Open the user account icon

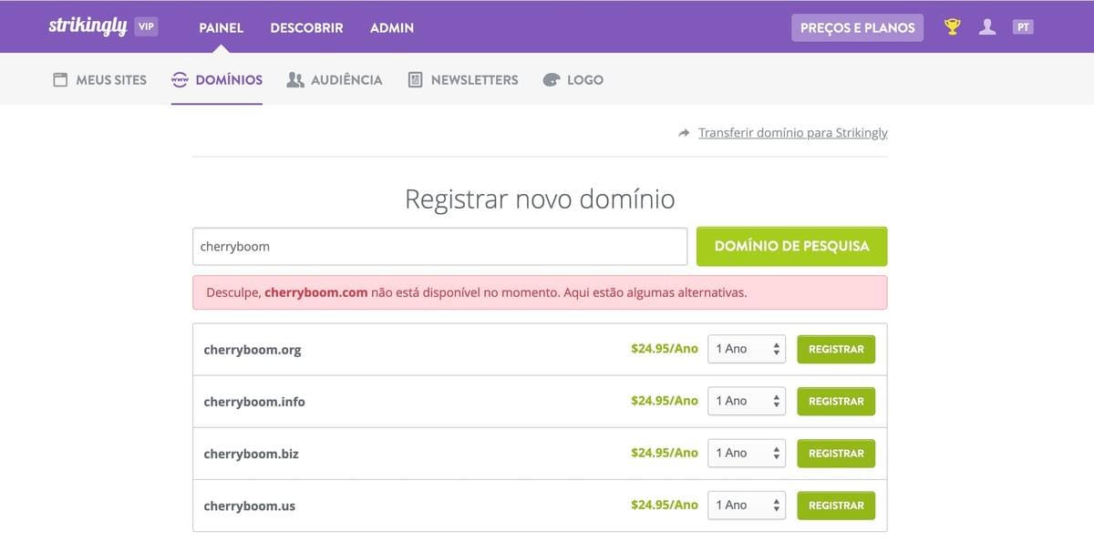(987, 27)
